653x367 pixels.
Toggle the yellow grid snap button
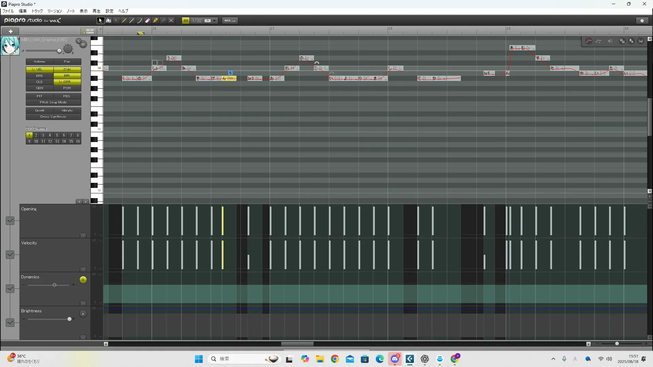point(186,21)
